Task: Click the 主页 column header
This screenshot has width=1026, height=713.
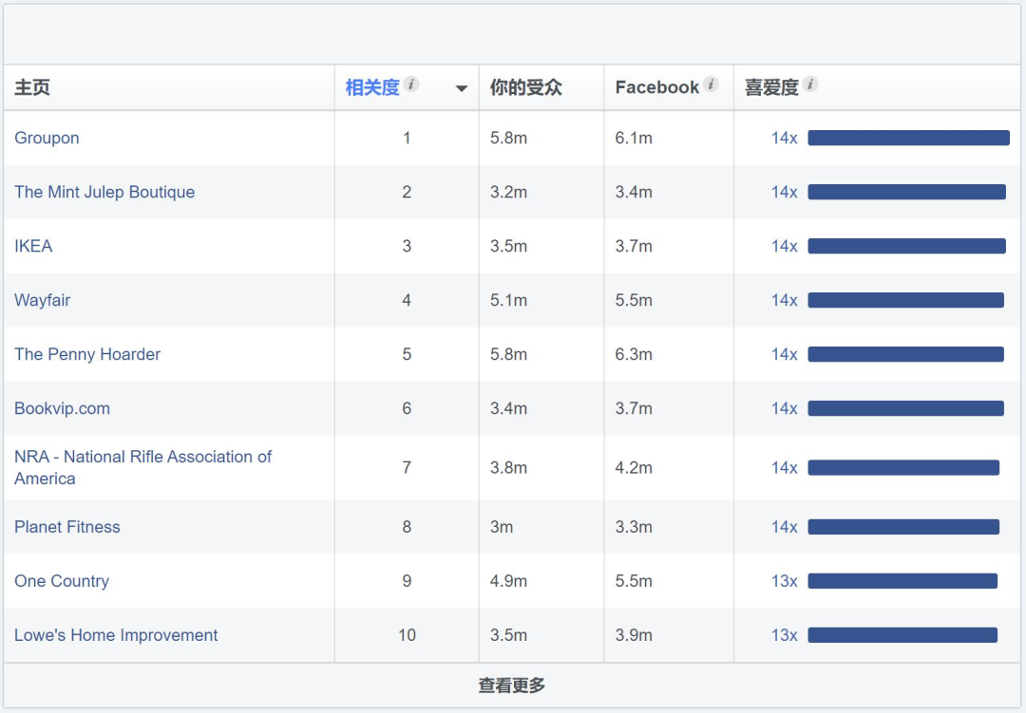Action: pyautogui.click(x=32, y=87)
